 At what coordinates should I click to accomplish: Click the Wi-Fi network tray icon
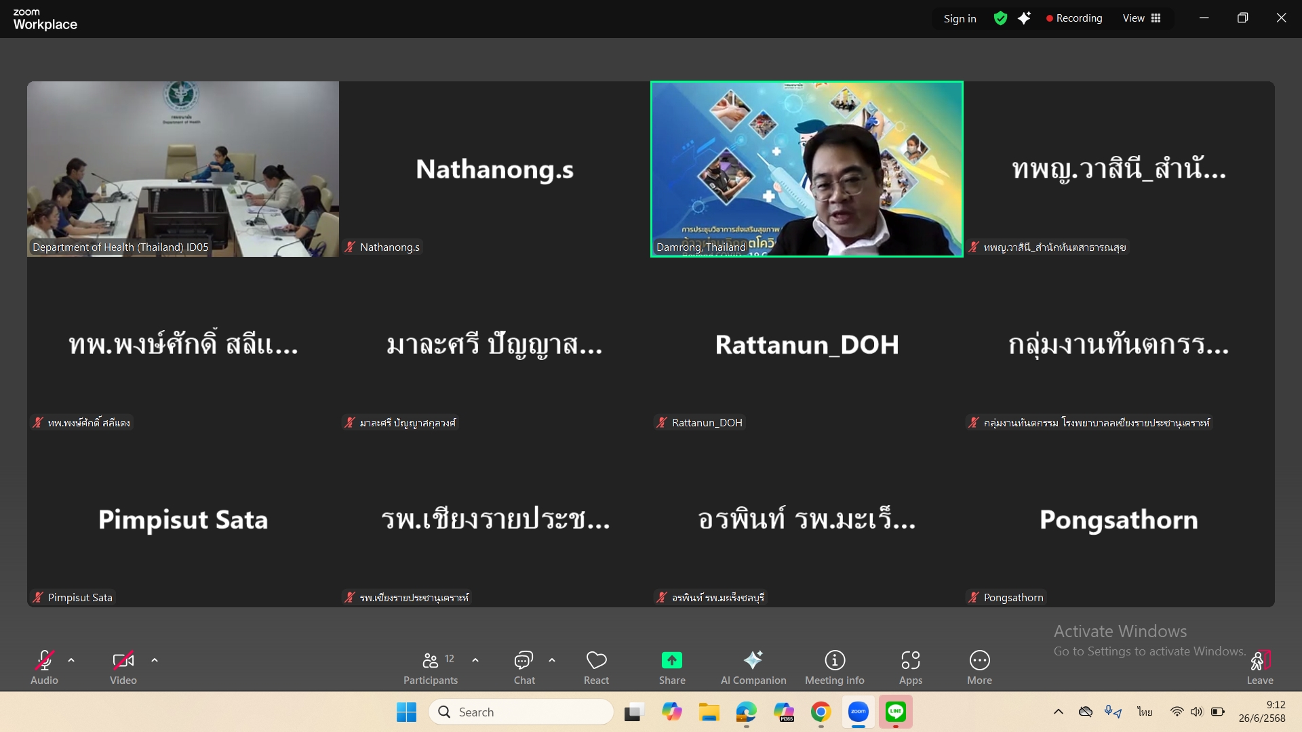pos(1177,712)
